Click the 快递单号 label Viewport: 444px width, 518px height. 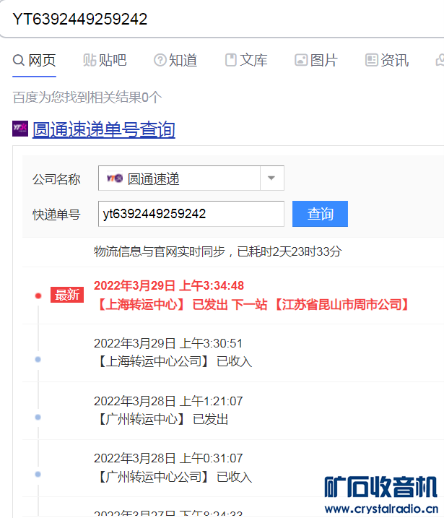click(56, 215)
